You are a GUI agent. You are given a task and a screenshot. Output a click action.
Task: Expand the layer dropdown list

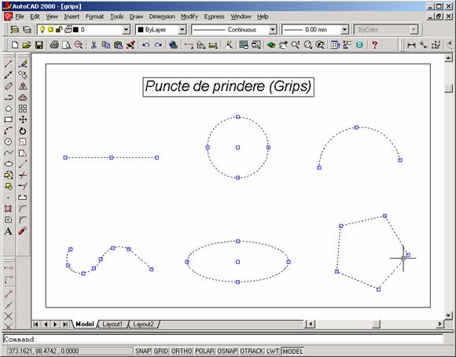coord(126,29)
